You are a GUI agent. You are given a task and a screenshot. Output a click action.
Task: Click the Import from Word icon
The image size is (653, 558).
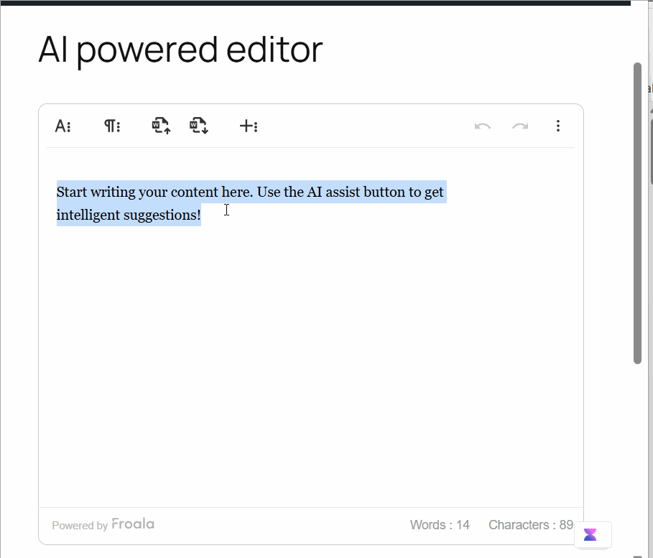(x=161, y=126)
